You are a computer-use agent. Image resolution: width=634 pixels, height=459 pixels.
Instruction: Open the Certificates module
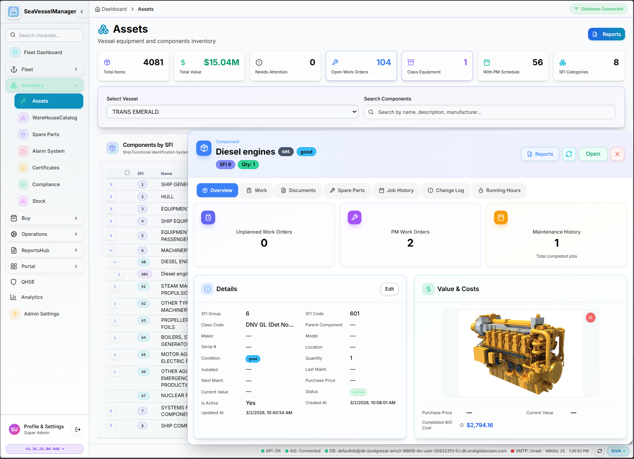(x=46, y=168)
